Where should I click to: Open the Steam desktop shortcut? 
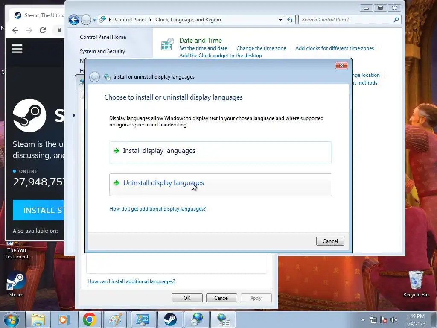pos(16,285)
